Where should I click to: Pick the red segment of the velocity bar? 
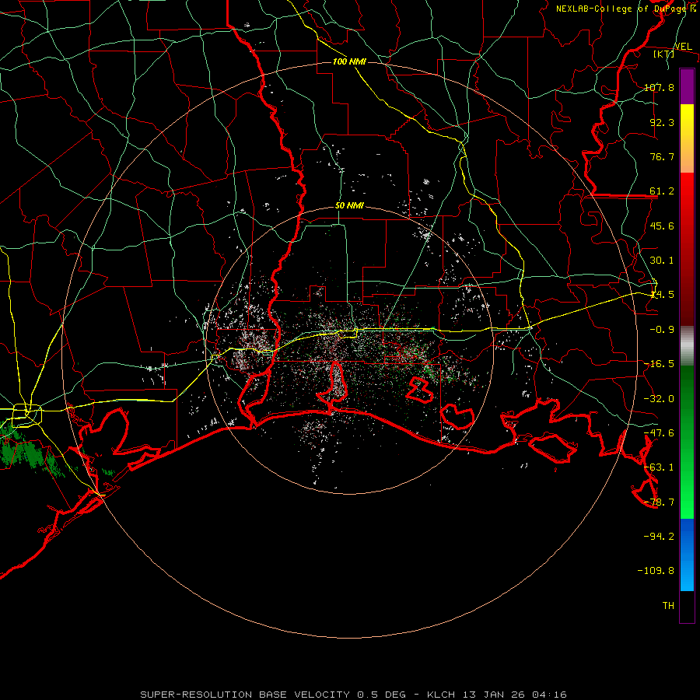[x=687, y=249]
